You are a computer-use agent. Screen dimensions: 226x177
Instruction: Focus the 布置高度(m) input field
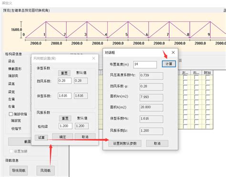coord(145,64)
